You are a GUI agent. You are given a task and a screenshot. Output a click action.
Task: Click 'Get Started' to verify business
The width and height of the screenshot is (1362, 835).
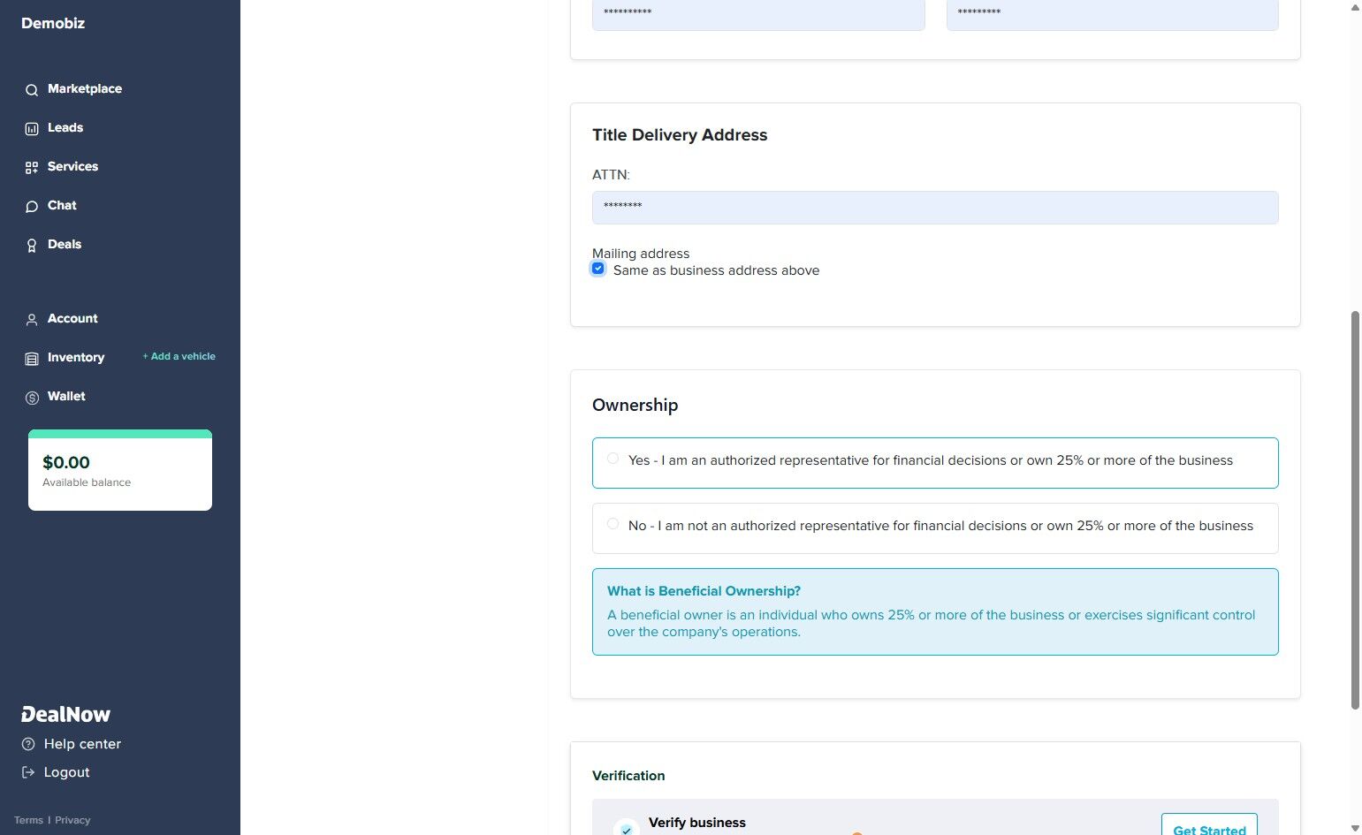[x=1208, y=828]
